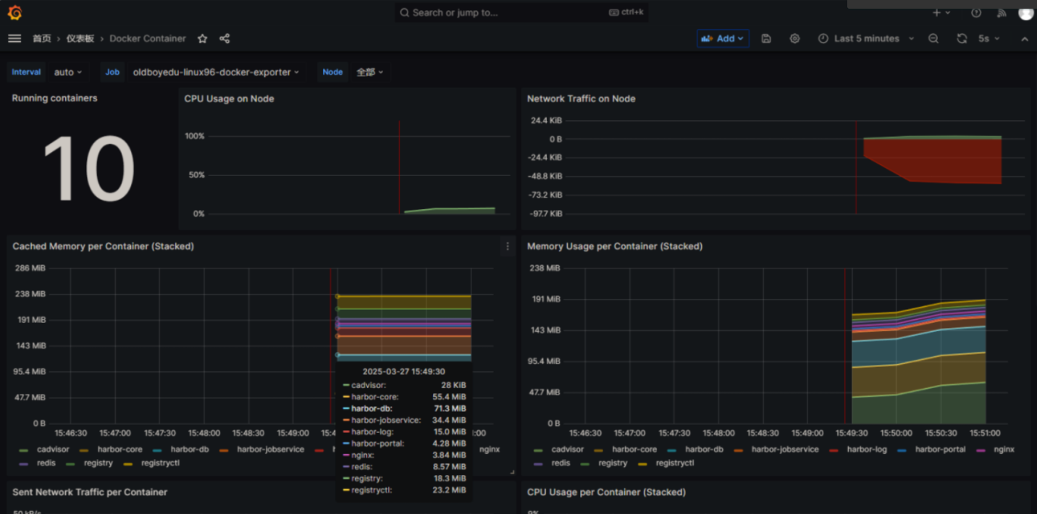
Task: Click harbor-db 71.3 MiB tooltip row
Action: tap(404, 408)
